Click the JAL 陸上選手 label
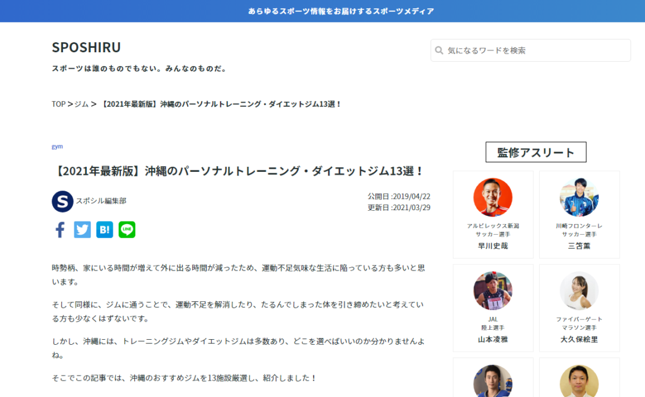The image size is (645, 397). 493,323
